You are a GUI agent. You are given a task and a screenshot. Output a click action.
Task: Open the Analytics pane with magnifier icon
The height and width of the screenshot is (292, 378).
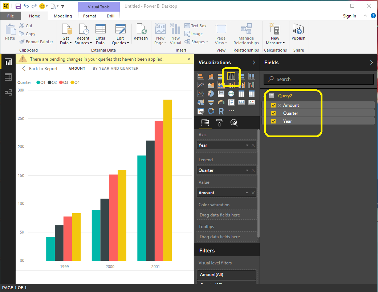point(234,123)
